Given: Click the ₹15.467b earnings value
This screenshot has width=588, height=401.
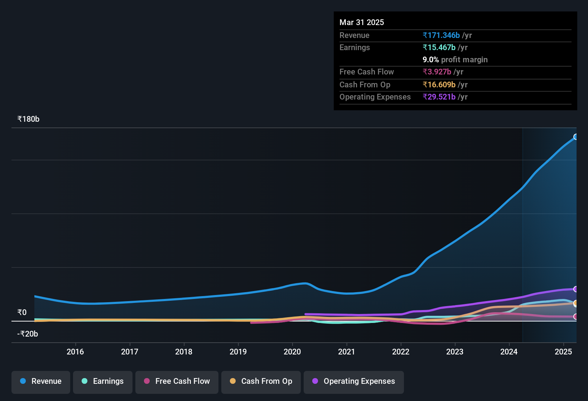Looking at the screenshot, I should click(x=439, y=47).
